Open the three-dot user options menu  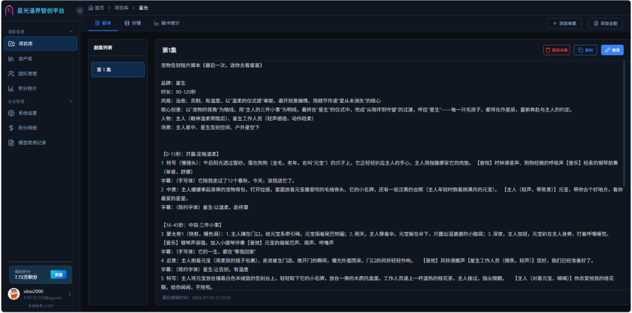[x=70, y=294]
